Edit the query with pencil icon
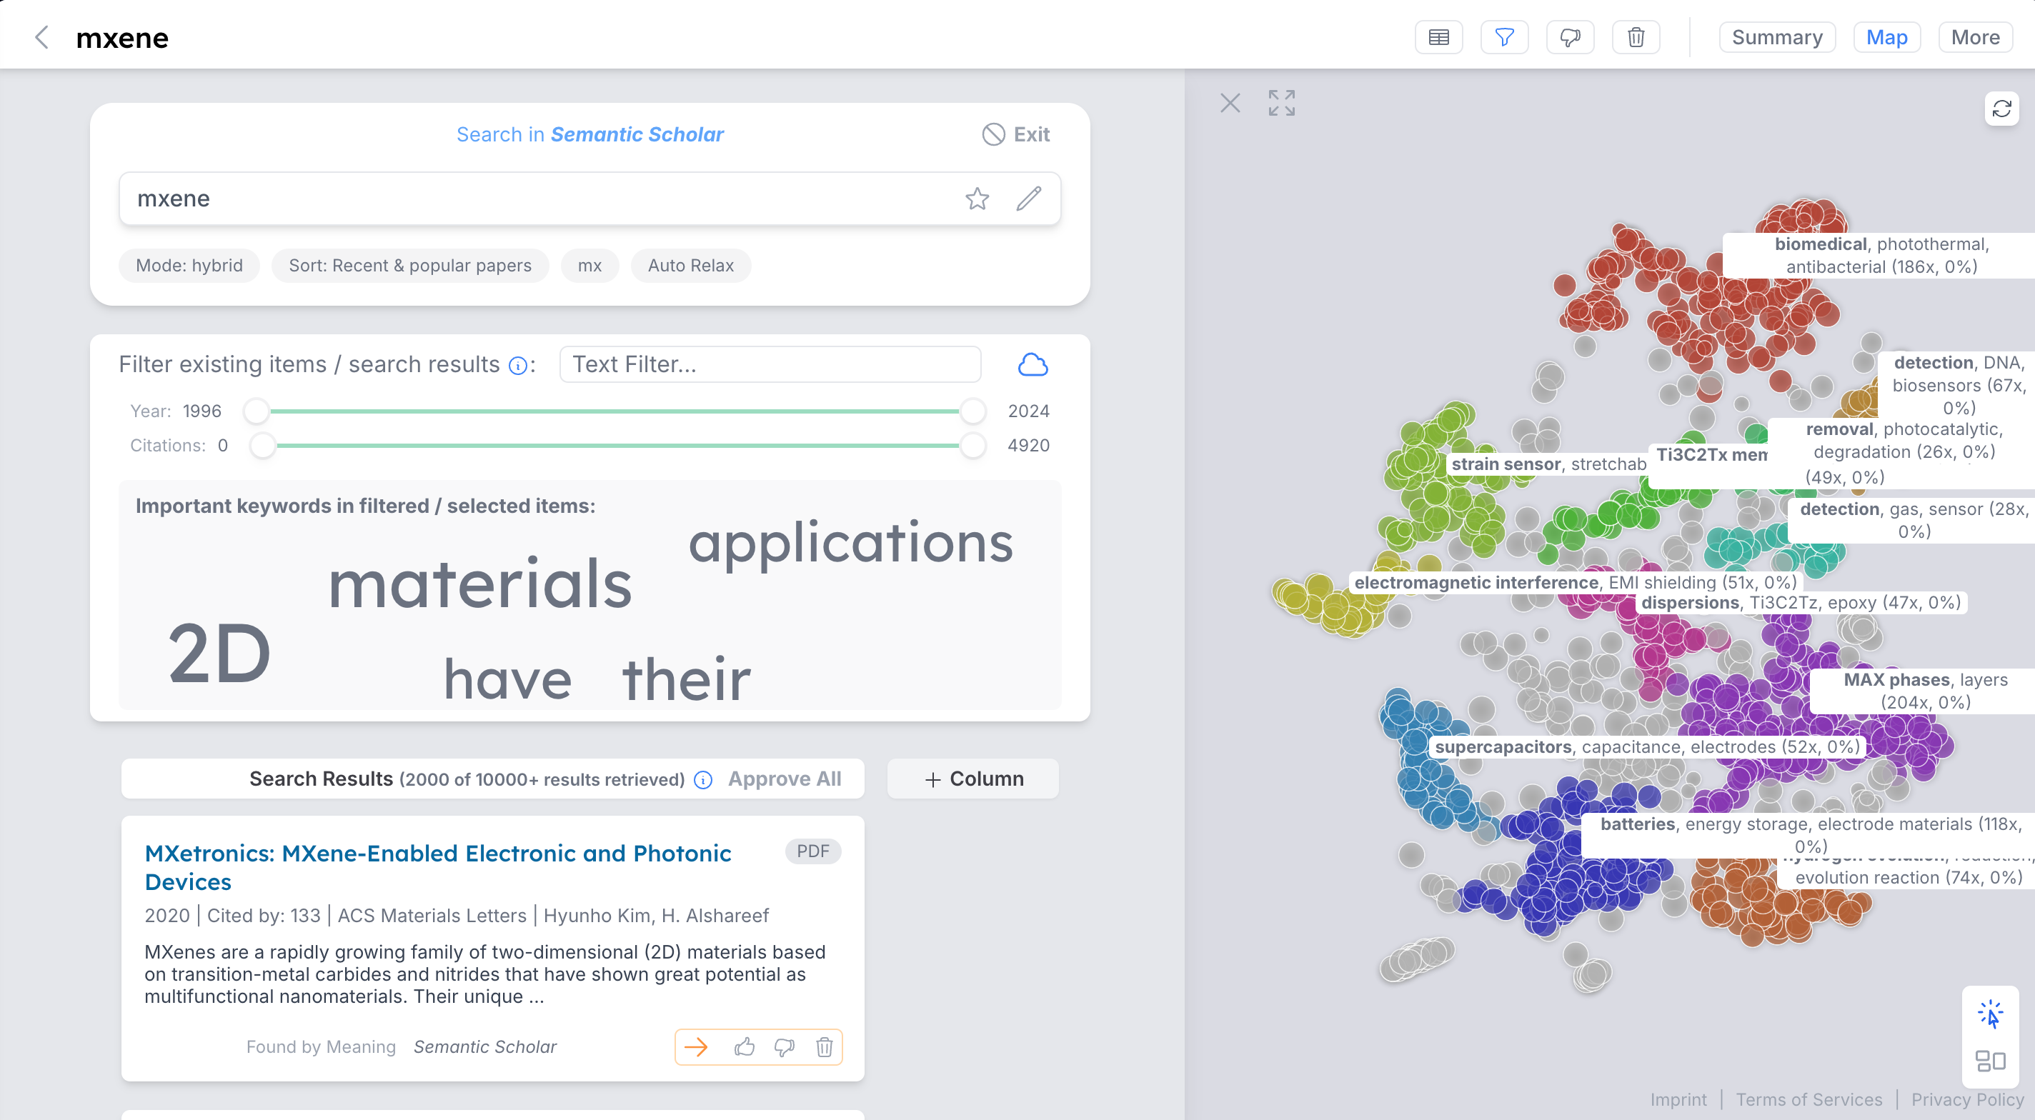 coord(1028,199)
